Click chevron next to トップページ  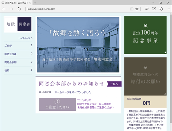pyautogui.click(x=32, y=38)
